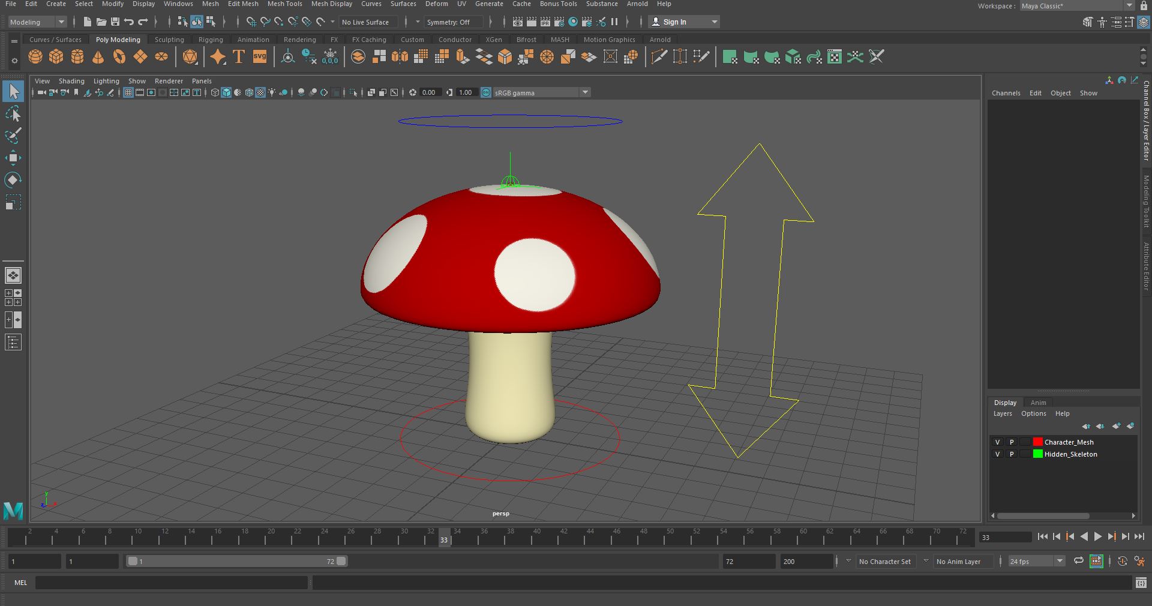Select the Select Tool arrow in the toolbox

13,91
